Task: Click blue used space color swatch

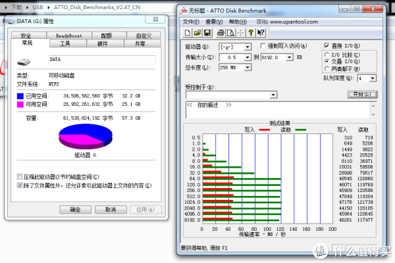Action: (x=20, y=96)
